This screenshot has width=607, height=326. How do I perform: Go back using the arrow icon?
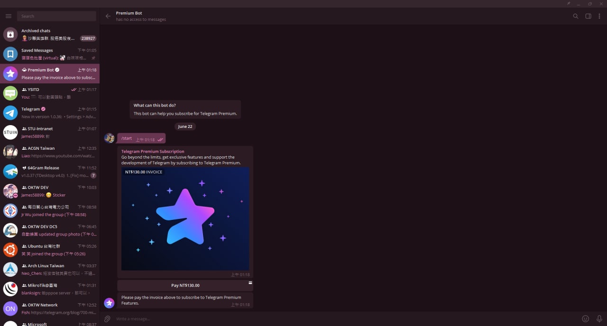[108, 16]
